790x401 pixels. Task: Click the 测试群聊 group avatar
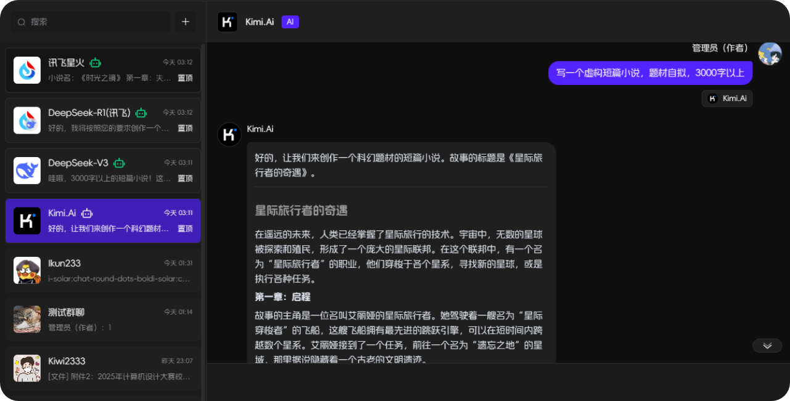[x=27, y=320]
